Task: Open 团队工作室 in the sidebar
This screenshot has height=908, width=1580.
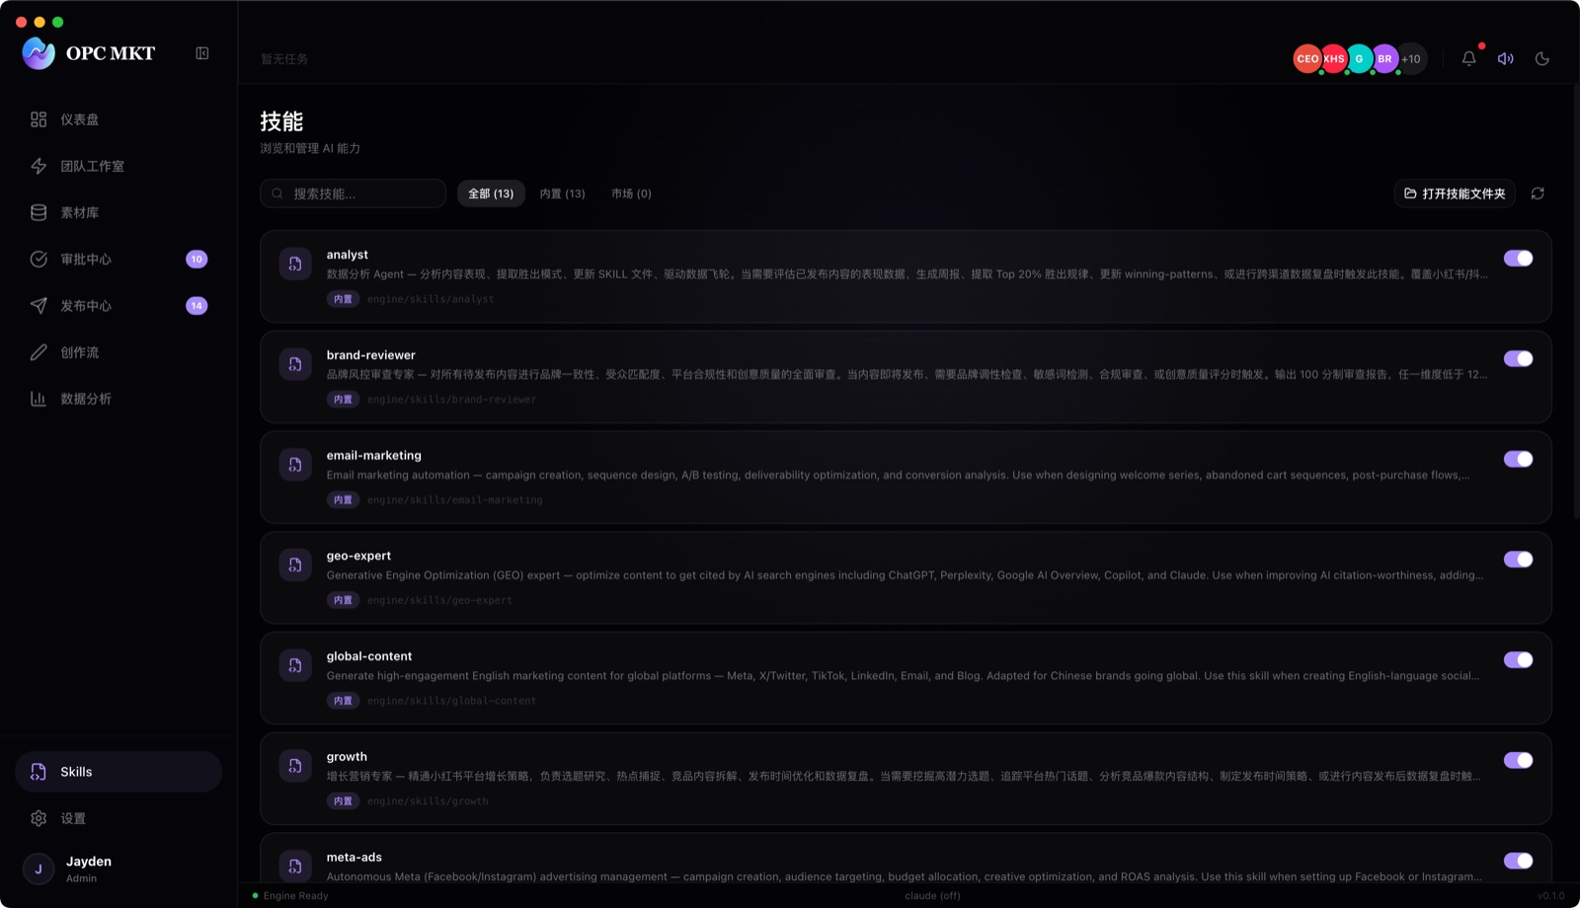Action: pos(118,166)
